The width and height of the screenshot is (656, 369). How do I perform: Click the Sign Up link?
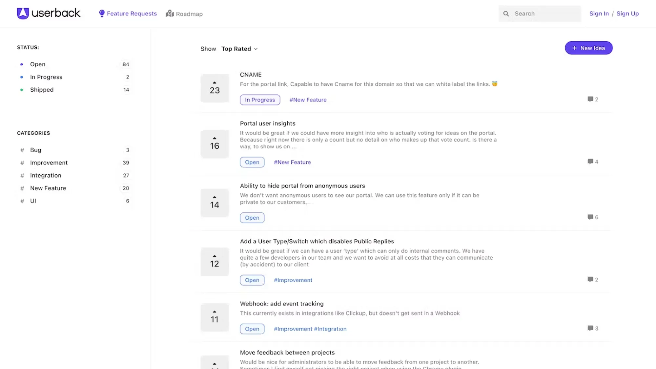pyautogui.click(x=627, y=13)
